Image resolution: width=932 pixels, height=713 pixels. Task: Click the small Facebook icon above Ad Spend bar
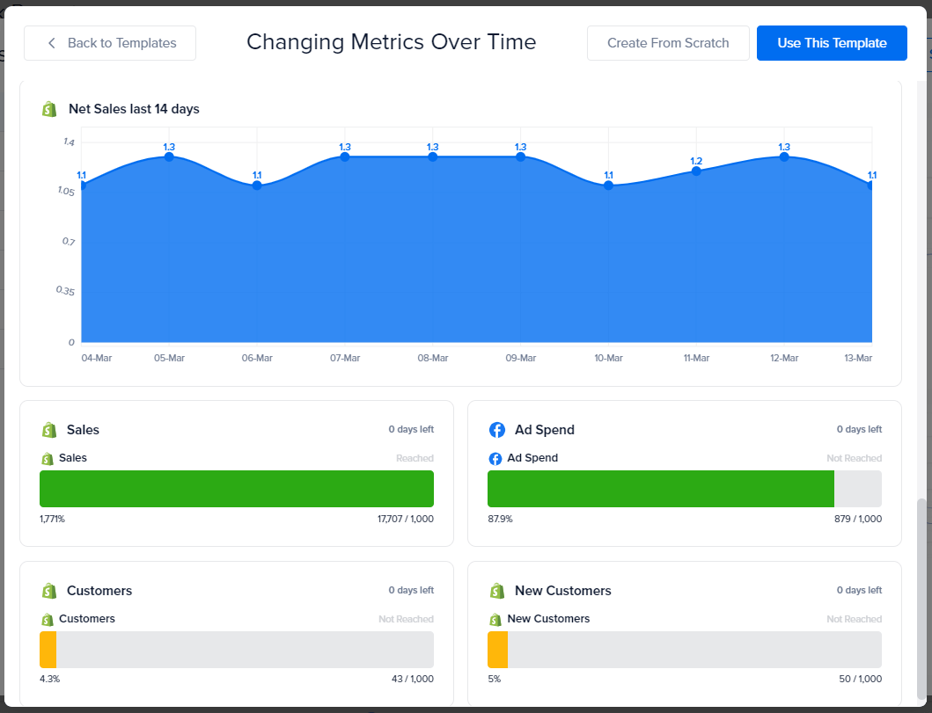(497, 458)
